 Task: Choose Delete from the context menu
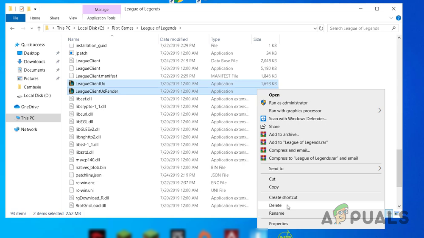(275, 205)
